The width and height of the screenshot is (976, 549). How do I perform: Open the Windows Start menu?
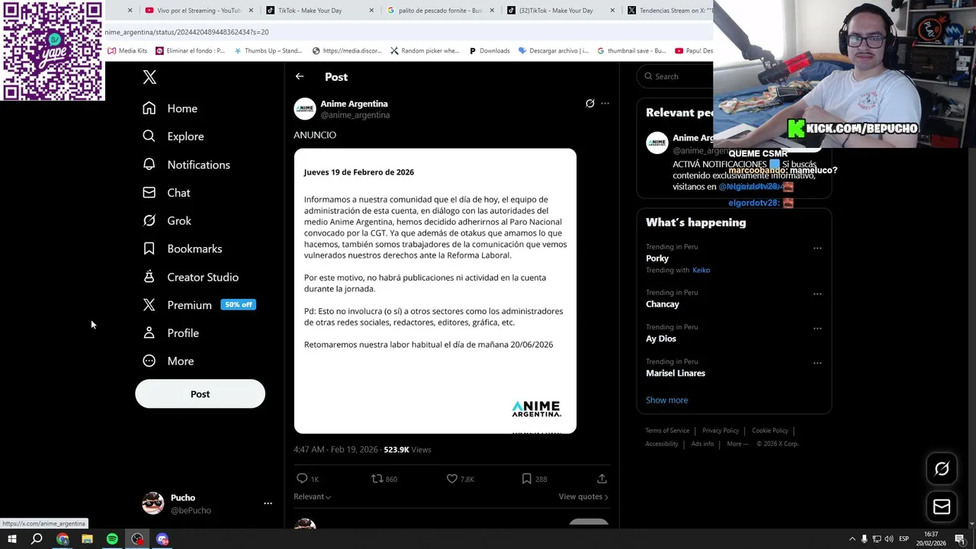(x=11, y=539)
